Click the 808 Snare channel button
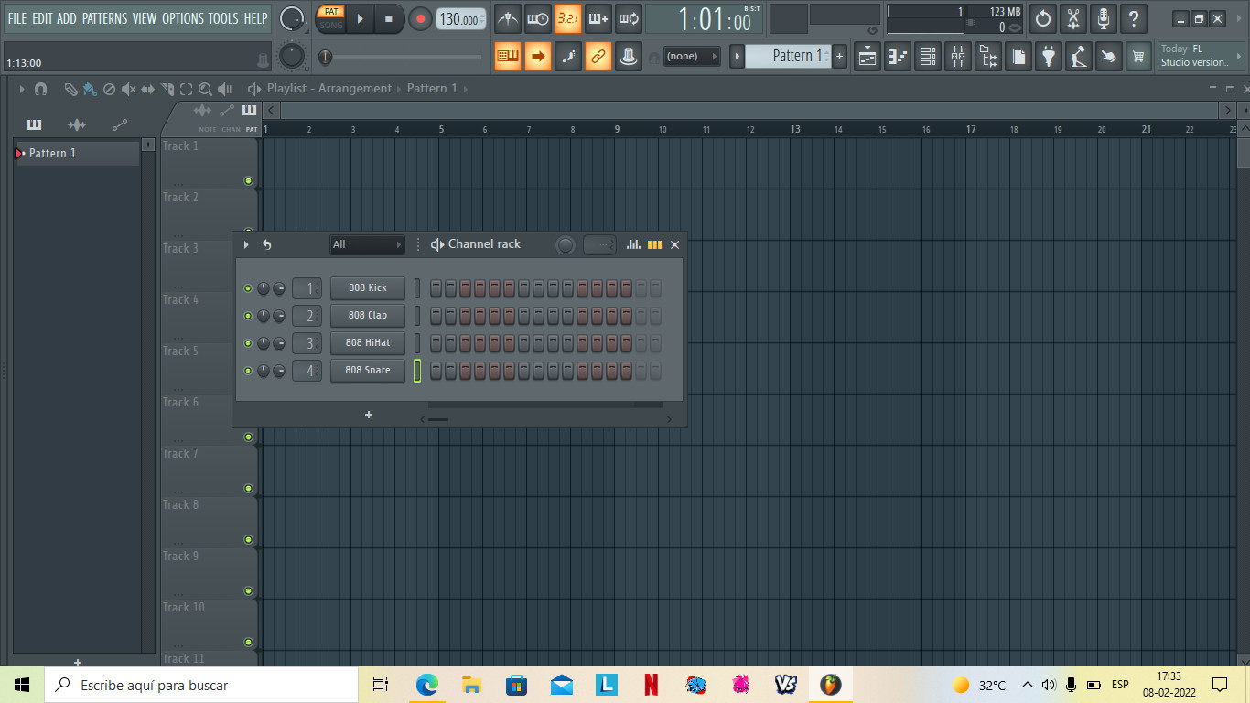Viewport: 1250px width, 703px height. [x=367, y=371]
